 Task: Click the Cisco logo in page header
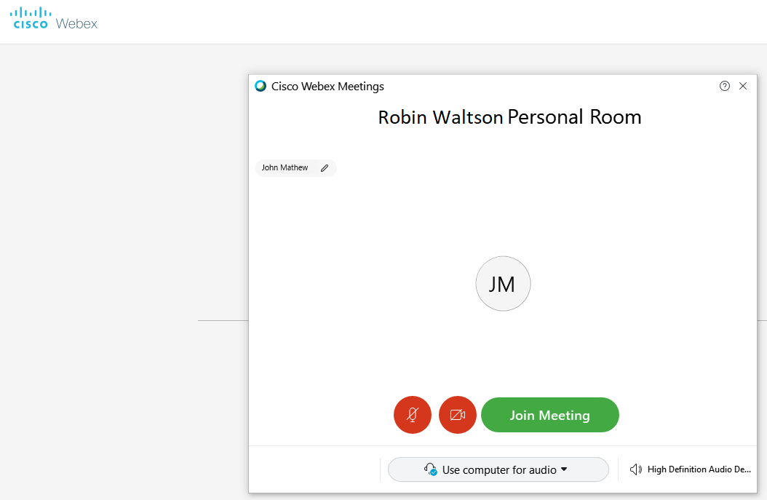31,18
